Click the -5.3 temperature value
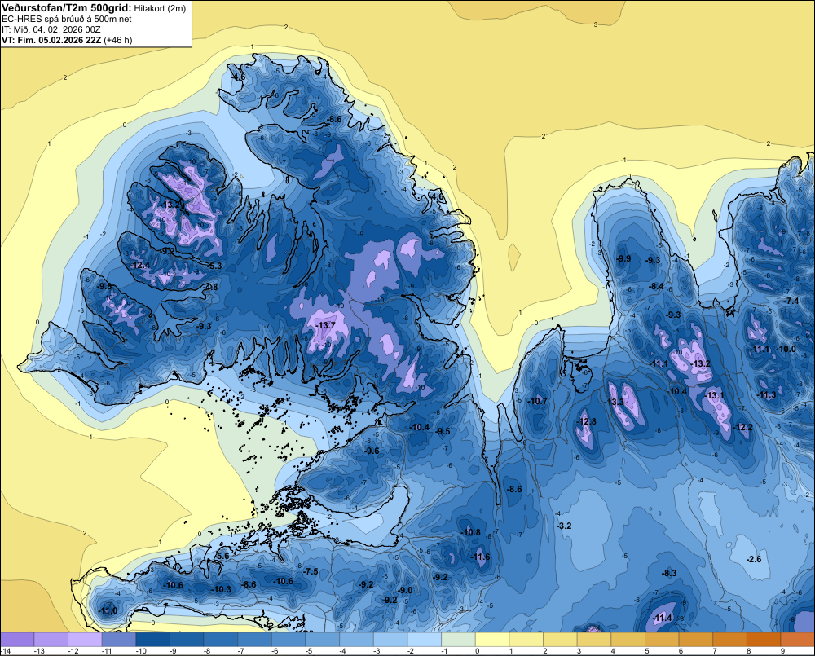815x656 pixels. [215, 266]
